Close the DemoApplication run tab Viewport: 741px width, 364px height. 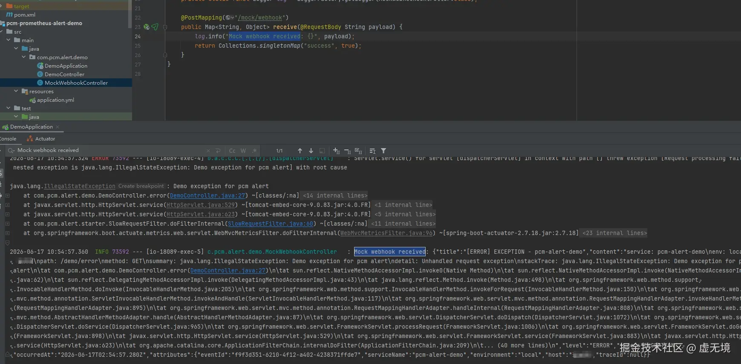[58, 127]
